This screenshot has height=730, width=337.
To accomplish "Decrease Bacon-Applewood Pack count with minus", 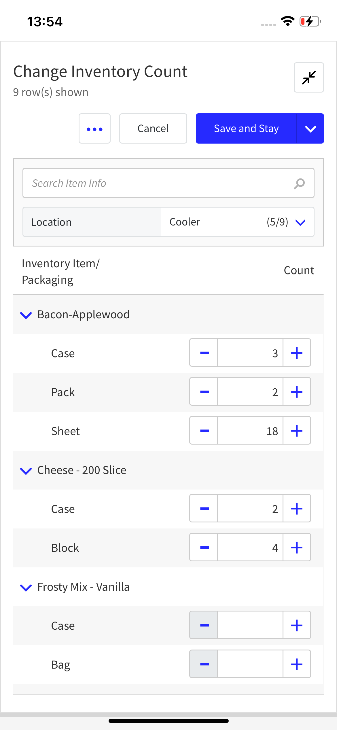I will [204, 392].
